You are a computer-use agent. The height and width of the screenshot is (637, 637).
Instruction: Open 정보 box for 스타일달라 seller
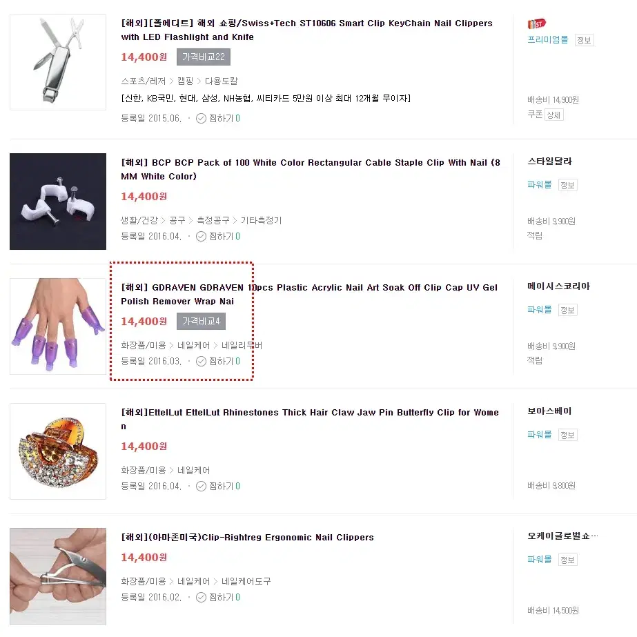567,185
